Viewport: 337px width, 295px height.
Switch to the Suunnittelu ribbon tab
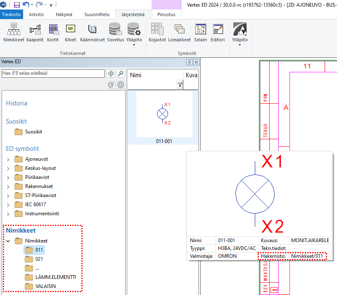[x=97, y=14]
